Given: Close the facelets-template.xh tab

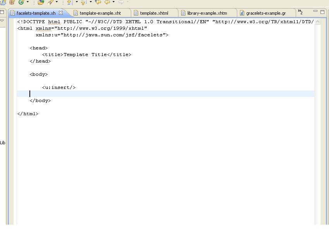Looking at the screenshot, I should coord(60,13).
